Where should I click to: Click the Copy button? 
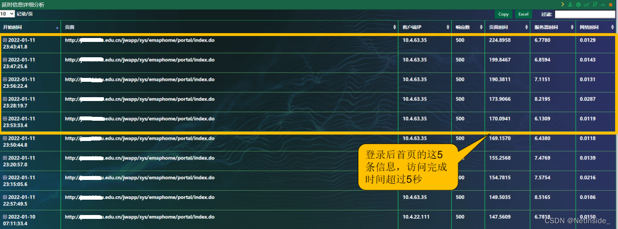(x=503, y=14)
